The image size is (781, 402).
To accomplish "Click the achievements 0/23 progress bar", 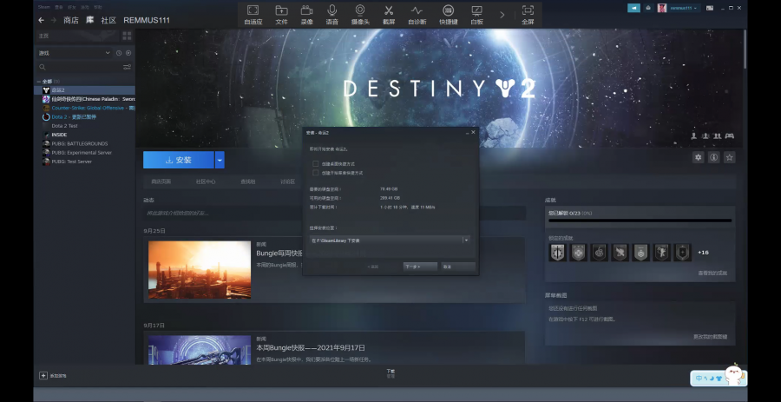I will 640,221.
